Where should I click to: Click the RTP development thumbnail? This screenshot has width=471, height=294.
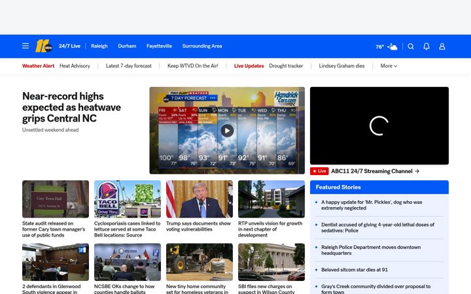coord(271,199)
